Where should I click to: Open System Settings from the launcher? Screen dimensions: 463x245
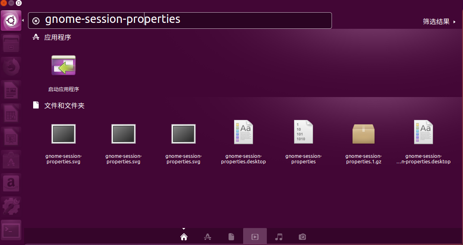tap(11, 207)
